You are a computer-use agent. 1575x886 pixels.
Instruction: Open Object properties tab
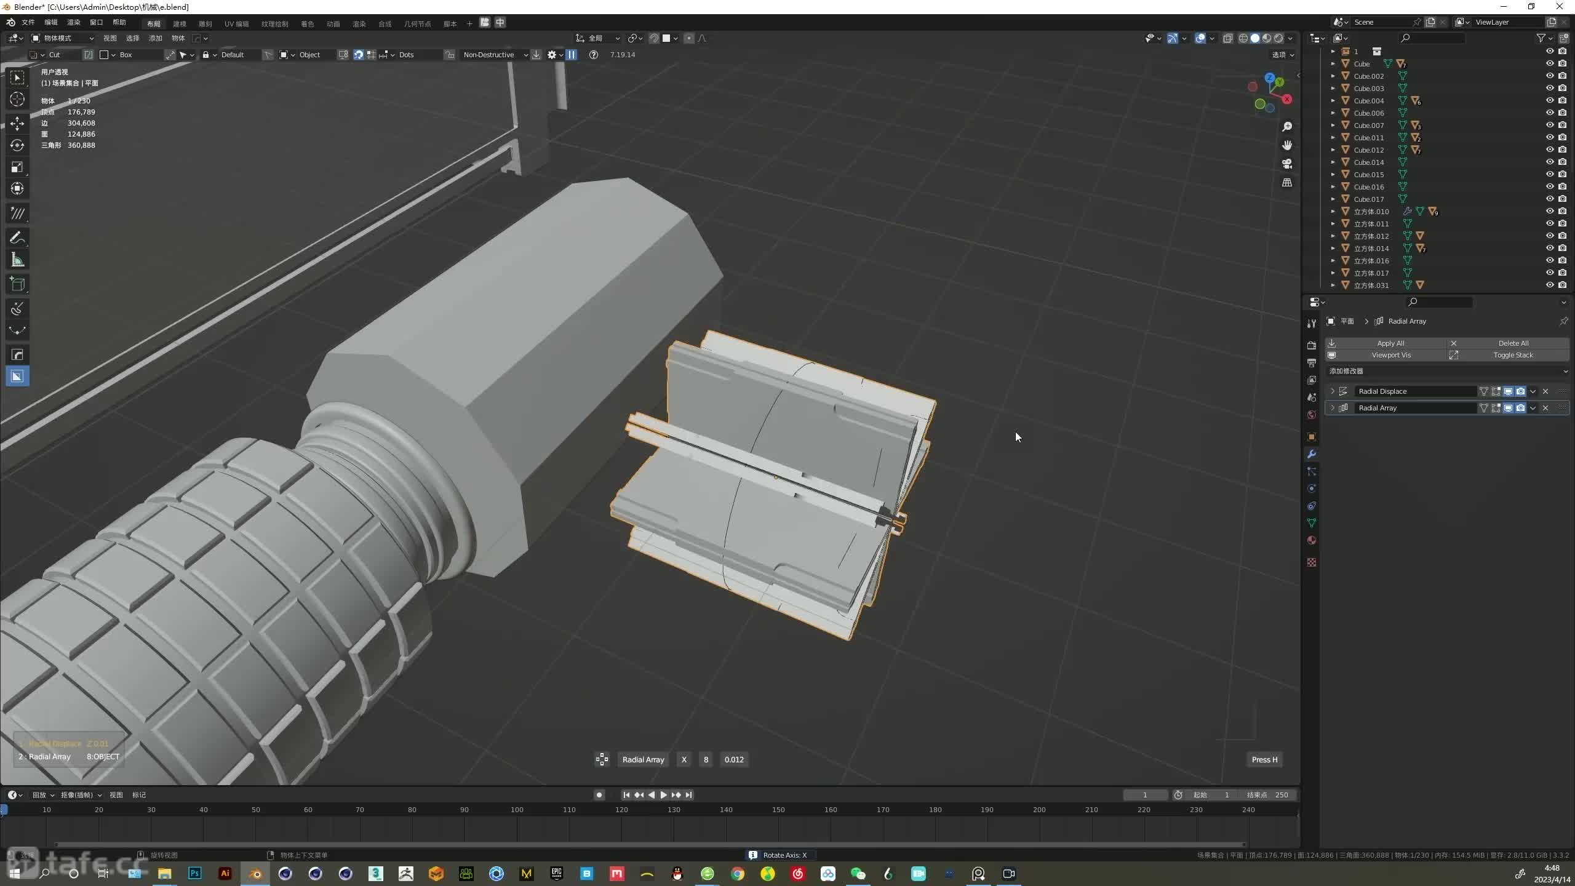click(1312, 437)
